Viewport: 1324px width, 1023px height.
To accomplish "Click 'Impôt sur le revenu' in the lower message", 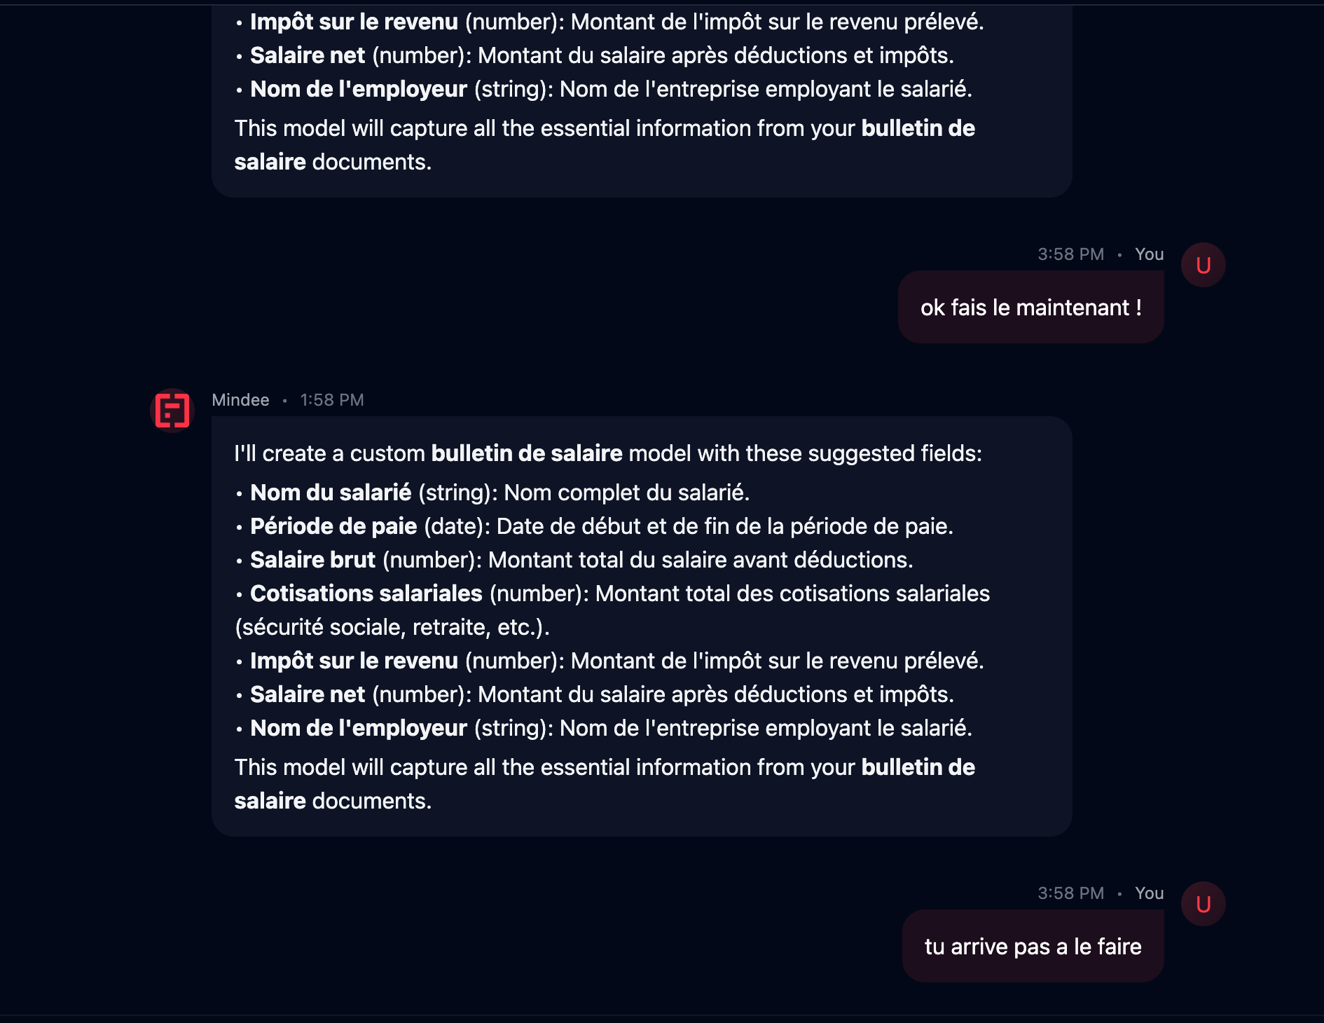I will (354, 661).
